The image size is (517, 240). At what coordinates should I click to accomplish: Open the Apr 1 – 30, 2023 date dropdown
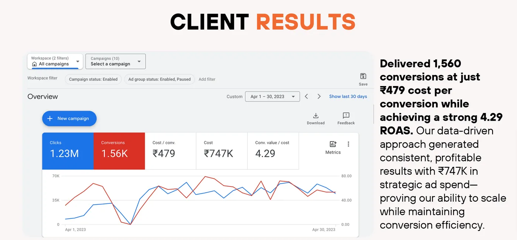(x=272, y=96)
